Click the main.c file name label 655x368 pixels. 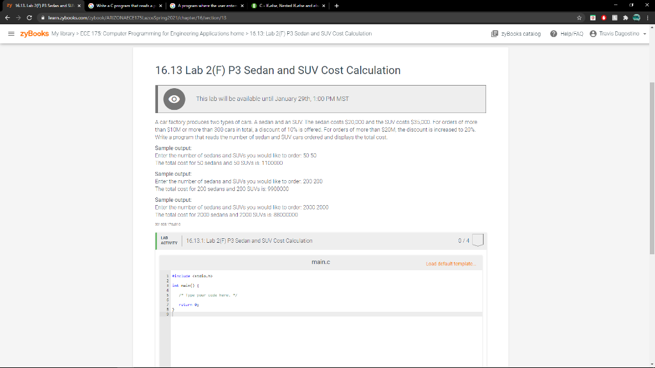tap(320, 262)
